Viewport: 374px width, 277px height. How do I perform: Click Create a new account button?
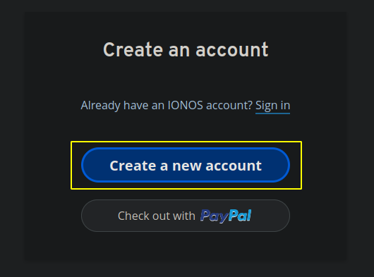coord(186,165)
